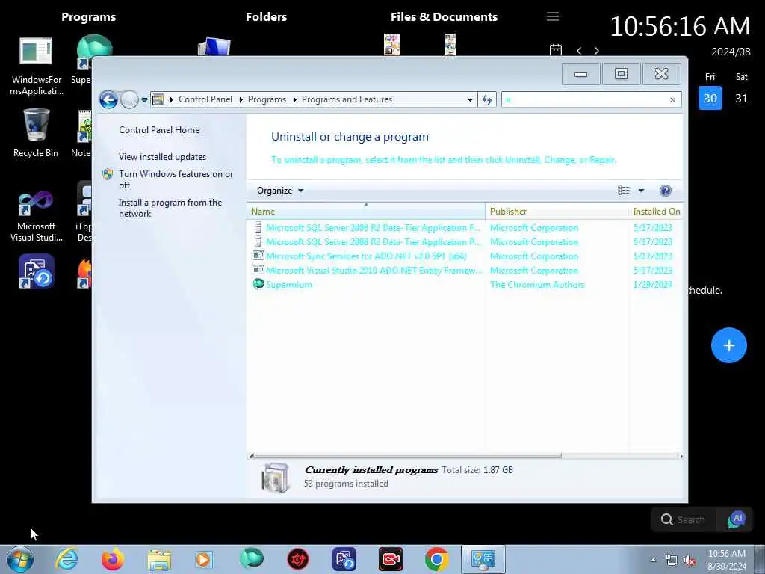
Task: Refresh the Programs and Features list
Action: (487, 99)
